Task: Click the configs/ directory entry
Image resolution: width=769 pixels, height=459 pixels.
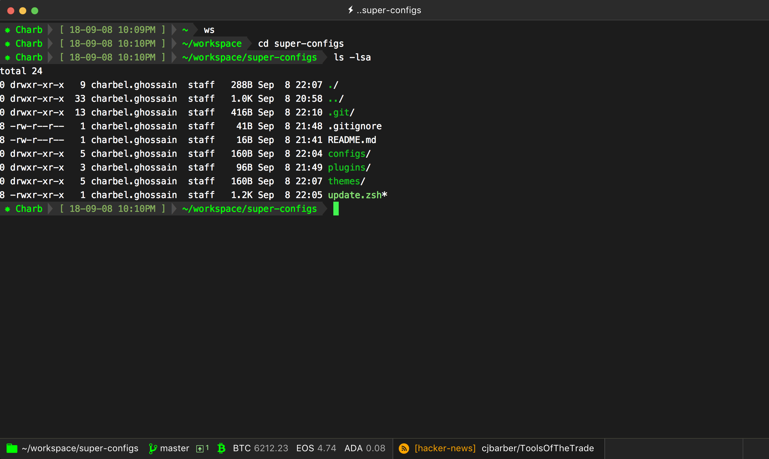Action: coord(349,154)
